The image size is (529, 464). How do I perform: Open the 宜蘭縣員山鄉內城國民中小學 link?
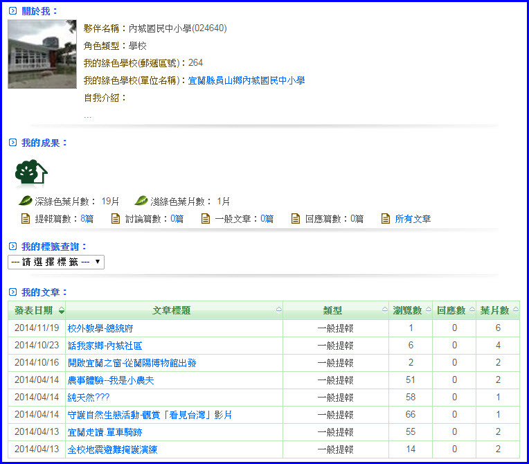[x=246, y=80]
